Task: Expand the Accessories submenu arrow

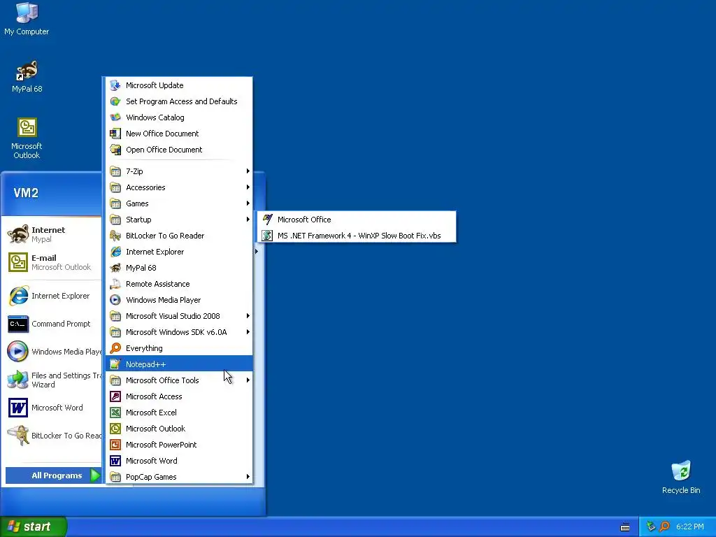Action: 248,187
